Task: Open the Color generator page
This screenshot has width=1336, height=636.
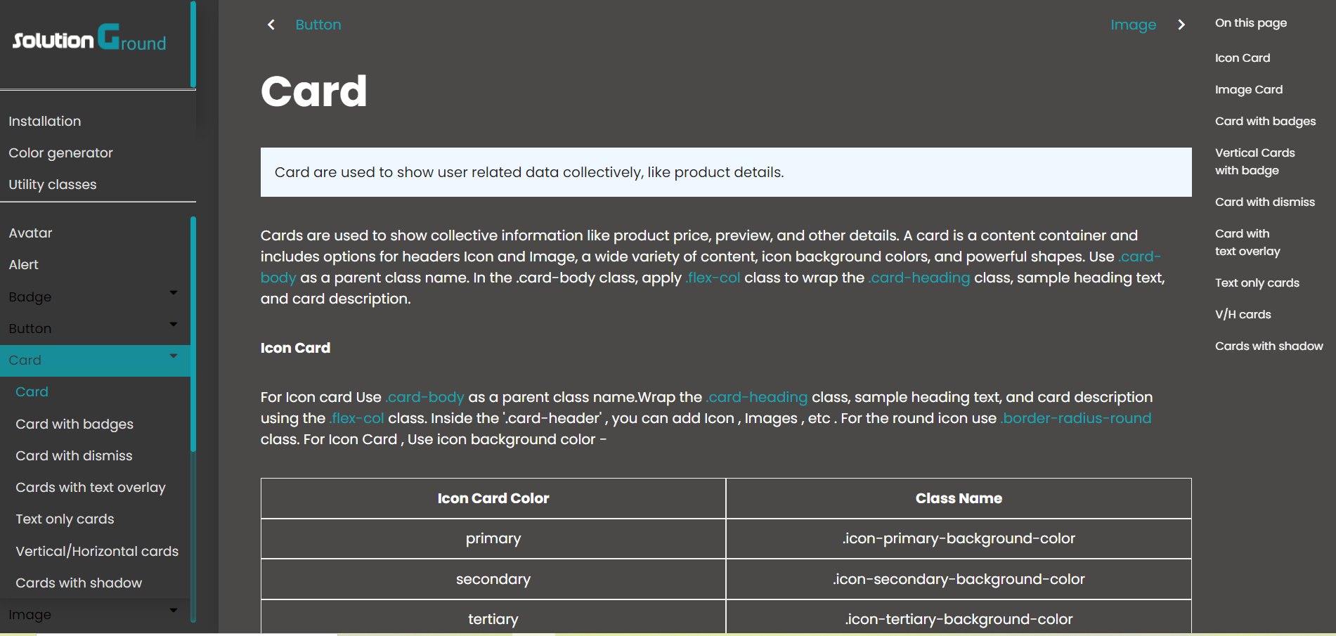Action: coord(60,152)
